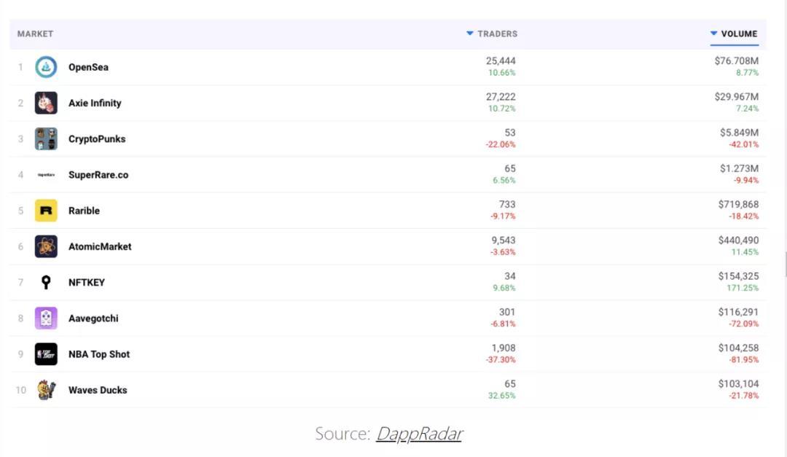Open the DappRadar source link
The width and height of the screenshot is (787, 457).
pyautogui.click(x=419, y=434)
